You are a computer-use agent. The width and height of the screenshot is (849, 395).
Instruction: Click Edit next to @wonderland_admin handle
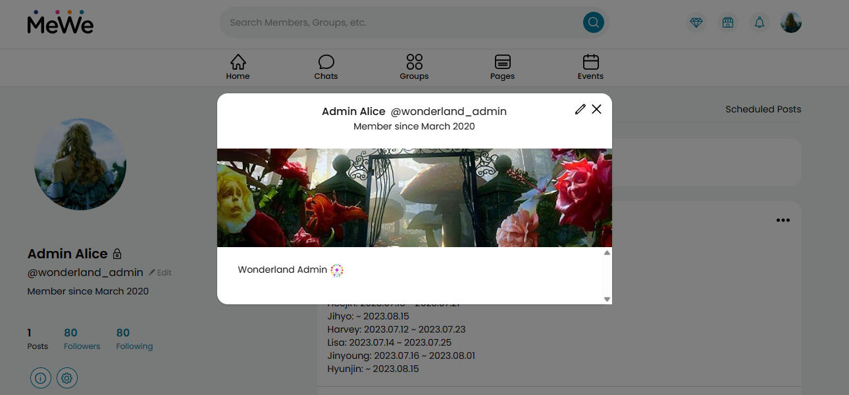tap(160, 273)
